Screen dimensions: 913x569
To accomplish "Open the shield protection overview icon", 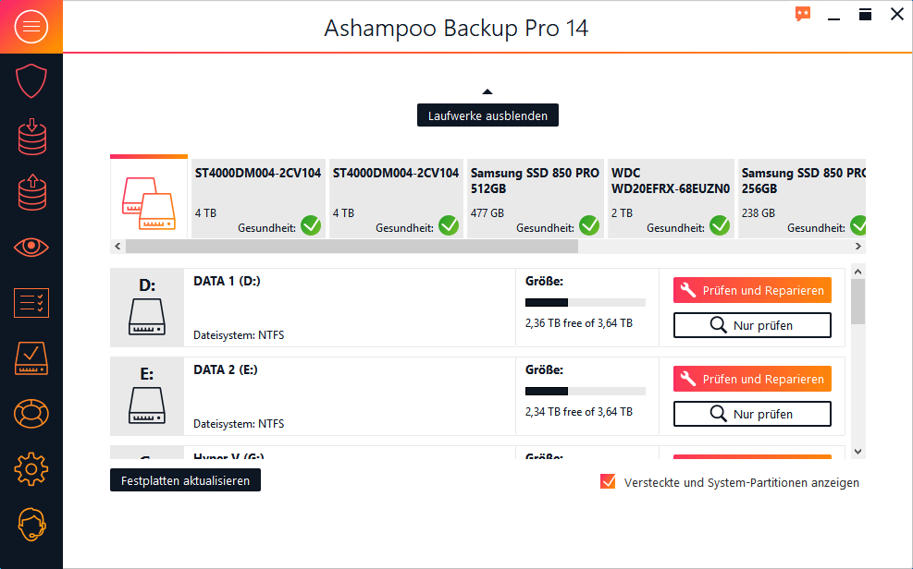I will pyautogui.click(x=31, y=81).
